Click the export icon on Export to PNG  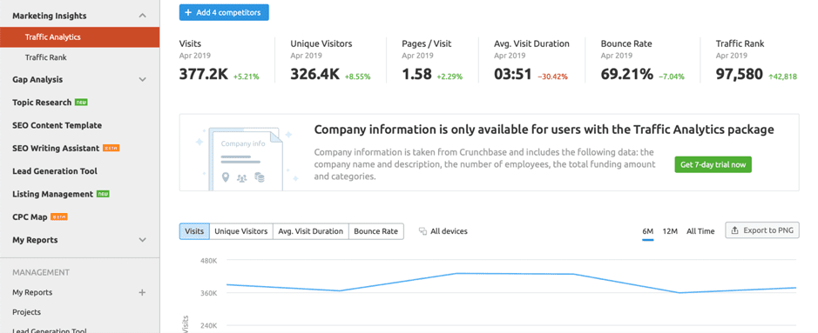point(735,230)
